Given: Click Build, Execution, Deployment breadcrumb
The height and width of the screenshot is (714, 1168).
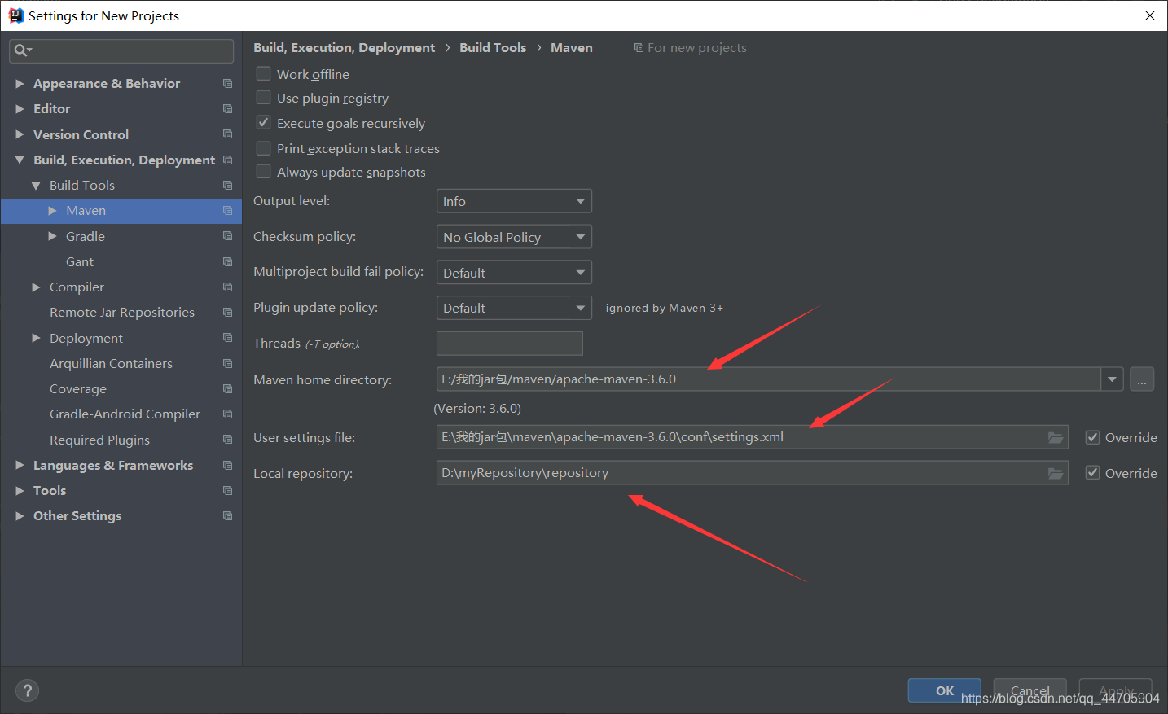Looking at the screenshot, I should click(x=344, y=48).
